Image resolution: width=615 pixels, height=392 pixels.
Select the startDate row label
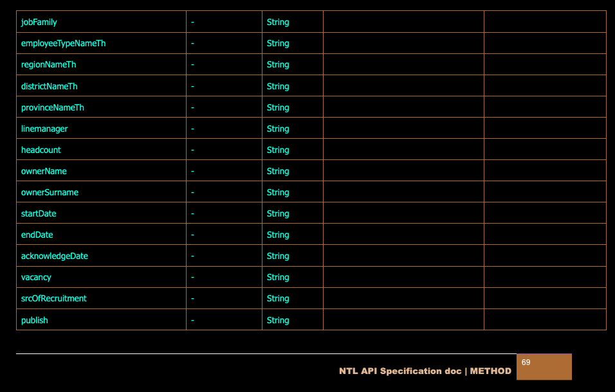point(39,213)
